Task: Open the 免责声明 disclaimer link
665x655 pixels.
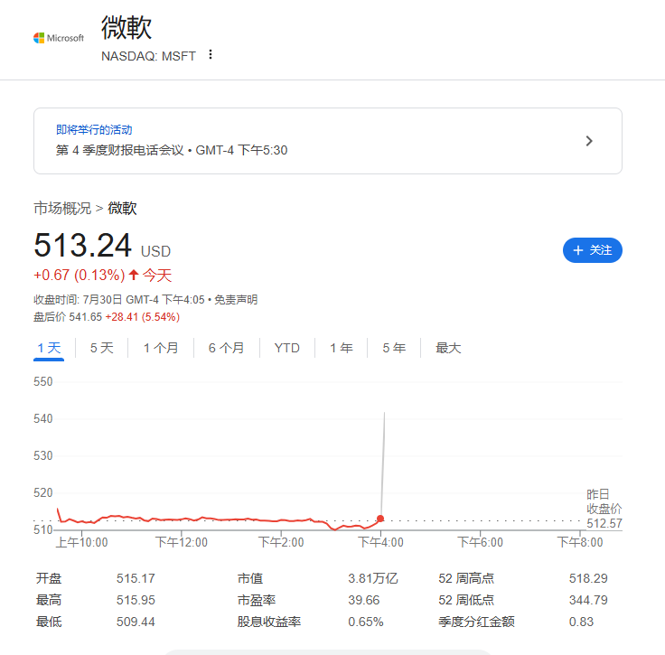Action: click(x=236, y=300)
